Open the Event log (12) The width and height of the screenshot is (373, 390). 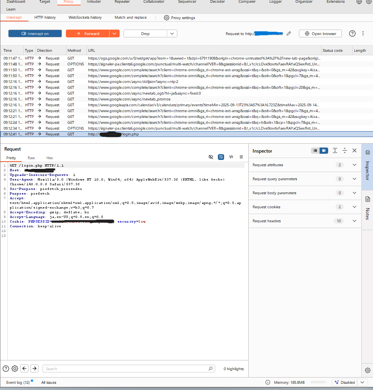click(x=18, y=382)
